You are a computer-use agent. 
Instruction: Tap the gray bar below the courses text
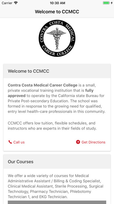[57, 202]
